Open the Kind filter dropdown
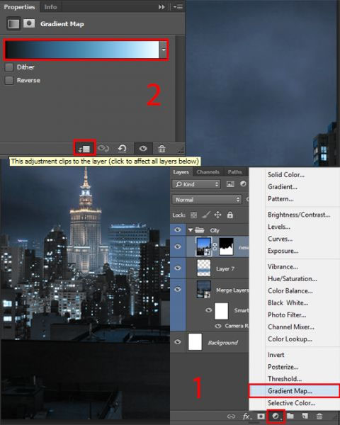The width and height of the screenshot is (340, 425). tap(196, 184)
